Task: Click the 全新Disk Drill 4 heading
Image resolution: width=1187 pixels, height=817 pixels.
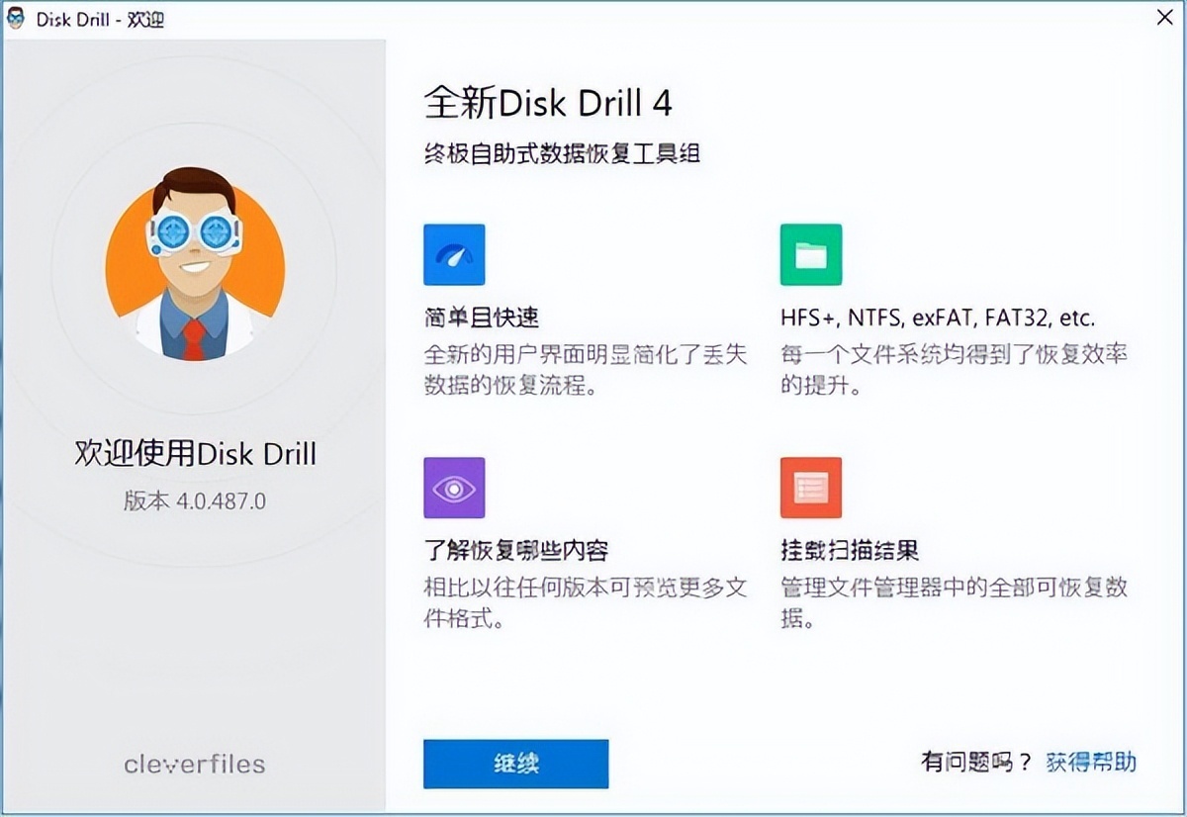Action: pos(549,103)
